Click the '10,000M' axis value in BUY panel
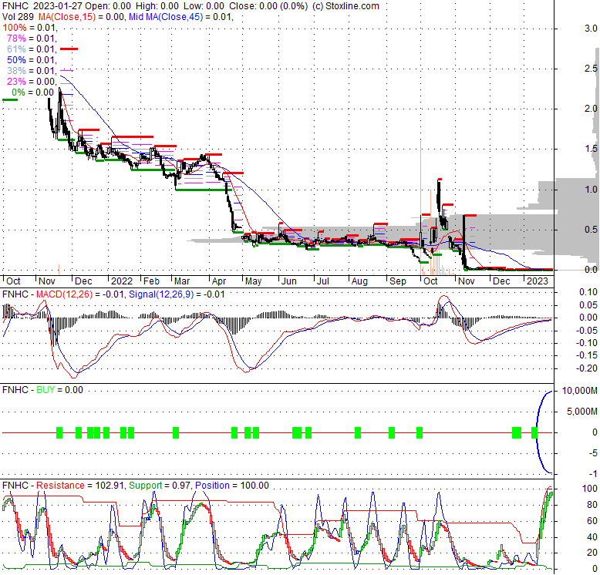 579,391
